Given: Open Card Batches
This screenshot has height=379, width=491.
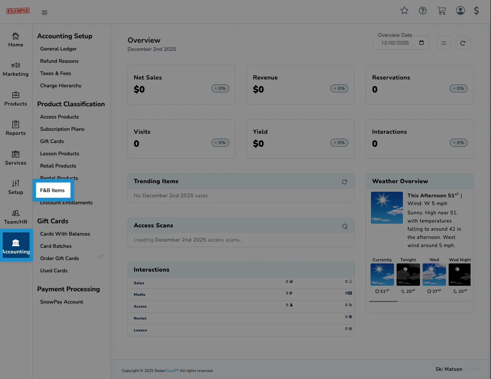Looking at the screenshot, I should [56, 246].
